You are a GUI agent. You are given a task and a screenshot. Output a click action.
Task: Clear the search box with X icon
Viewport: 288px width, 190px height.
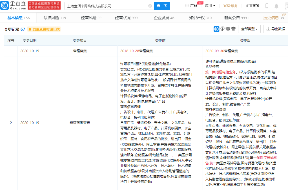pyautogui.click(x=150, y=6)
